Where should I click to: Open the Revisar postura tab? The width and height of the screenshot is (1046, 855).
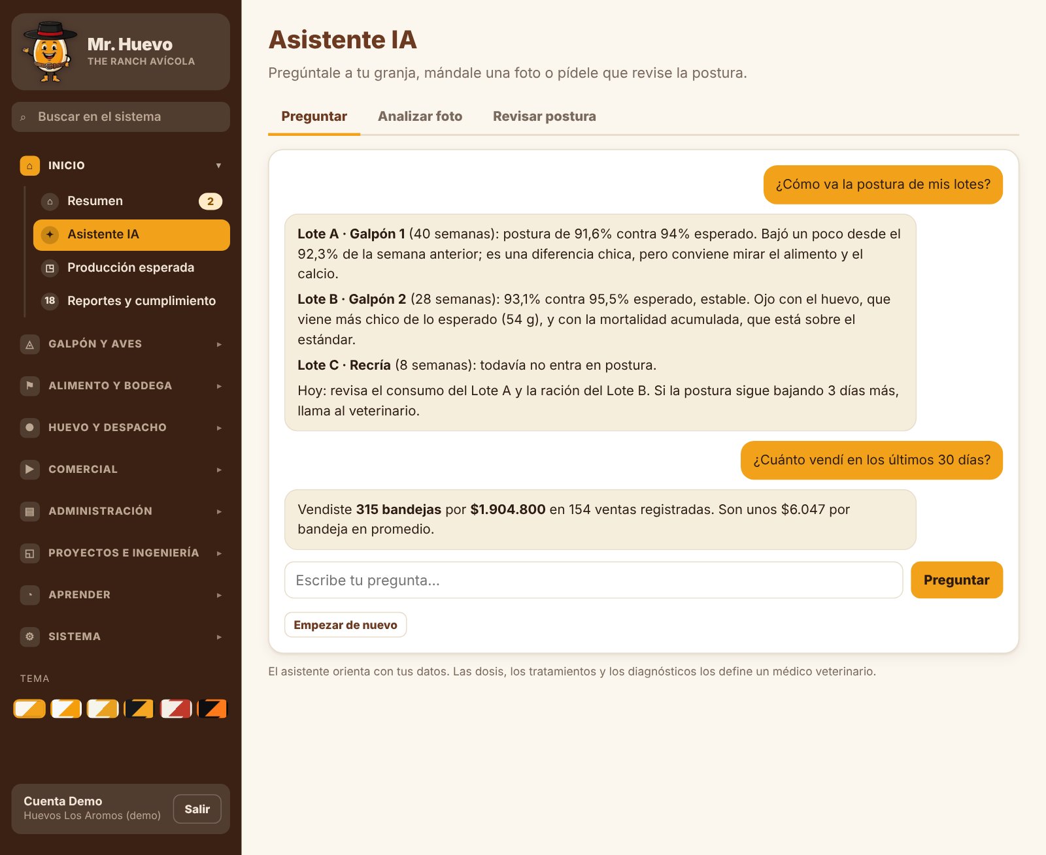(545, 117)
